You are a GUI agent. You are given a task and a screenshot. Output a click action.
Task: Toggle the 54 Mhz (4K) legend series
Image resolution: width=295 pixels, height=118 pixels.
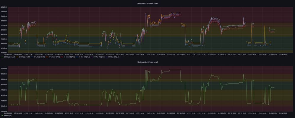point(9,116)
